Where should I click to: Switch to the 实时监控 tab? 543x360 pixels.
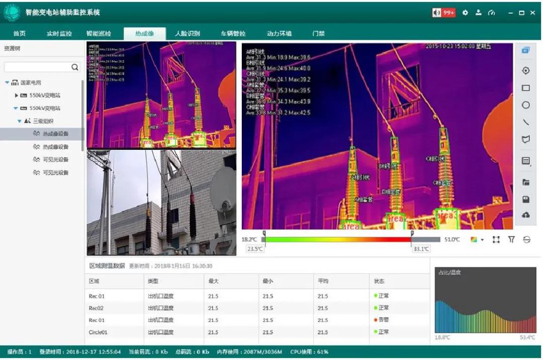coord(59,34)
